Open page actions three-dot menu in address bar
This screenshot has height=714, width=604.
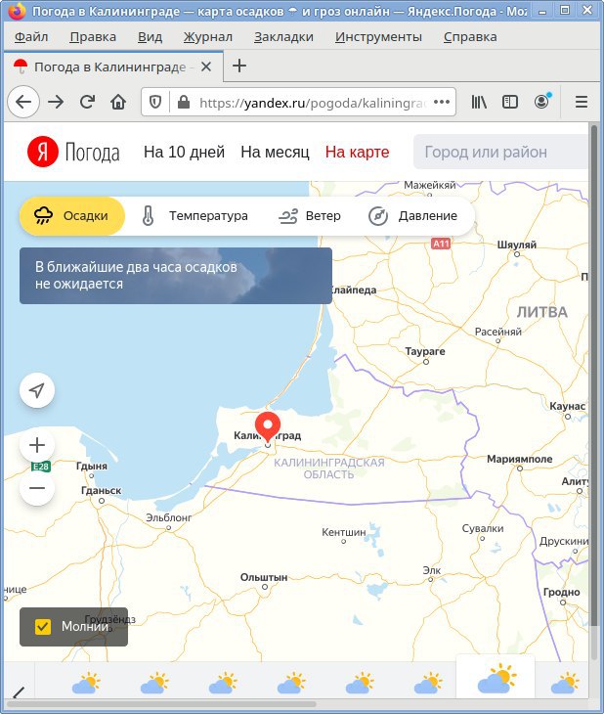[442, 102]
